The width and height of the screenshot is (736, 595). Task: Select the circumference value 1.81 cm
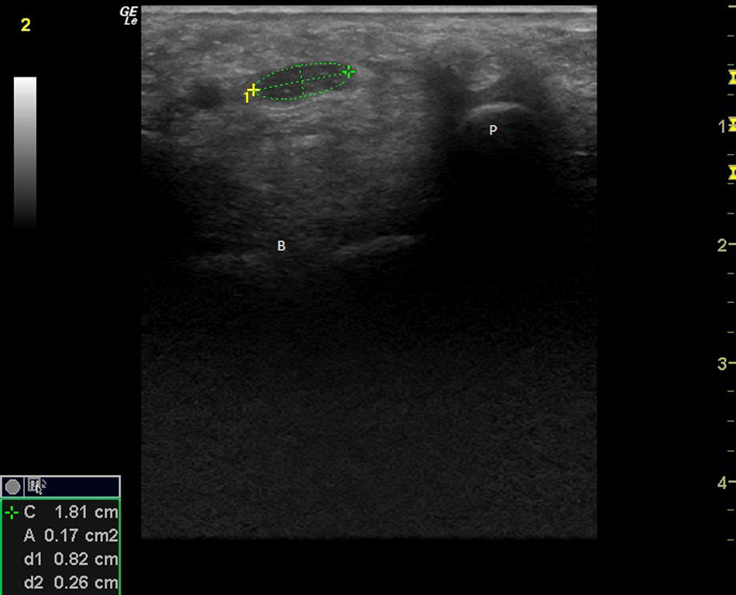(86, 512)
